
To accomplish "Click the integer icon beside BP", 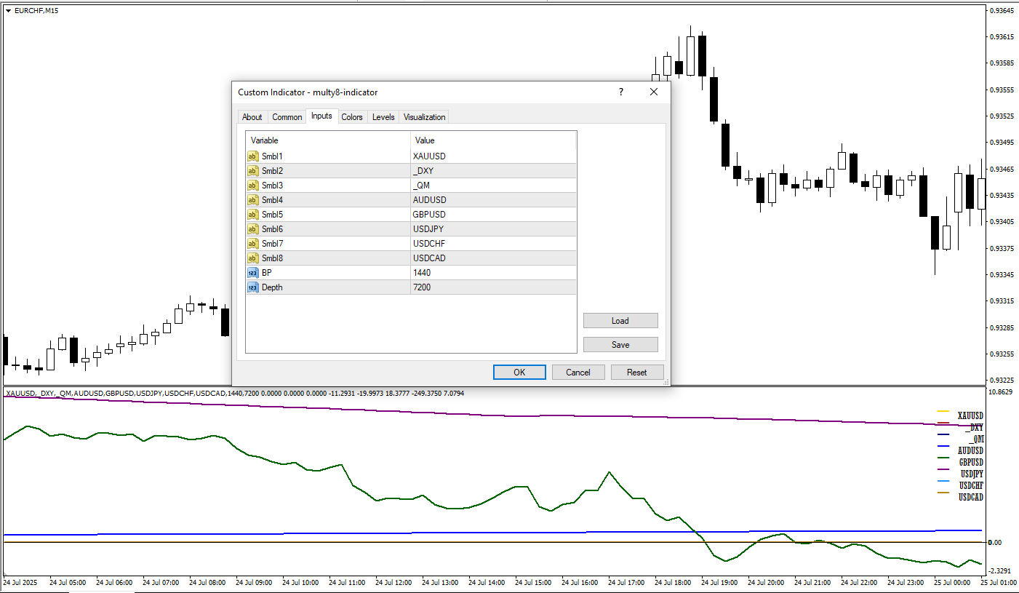I will click(x=252, y=273).
